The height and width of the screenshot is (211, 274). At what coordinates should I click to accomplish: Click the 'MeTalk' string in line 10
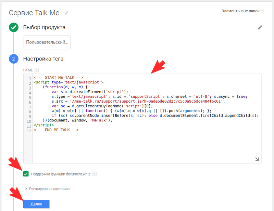99,120
